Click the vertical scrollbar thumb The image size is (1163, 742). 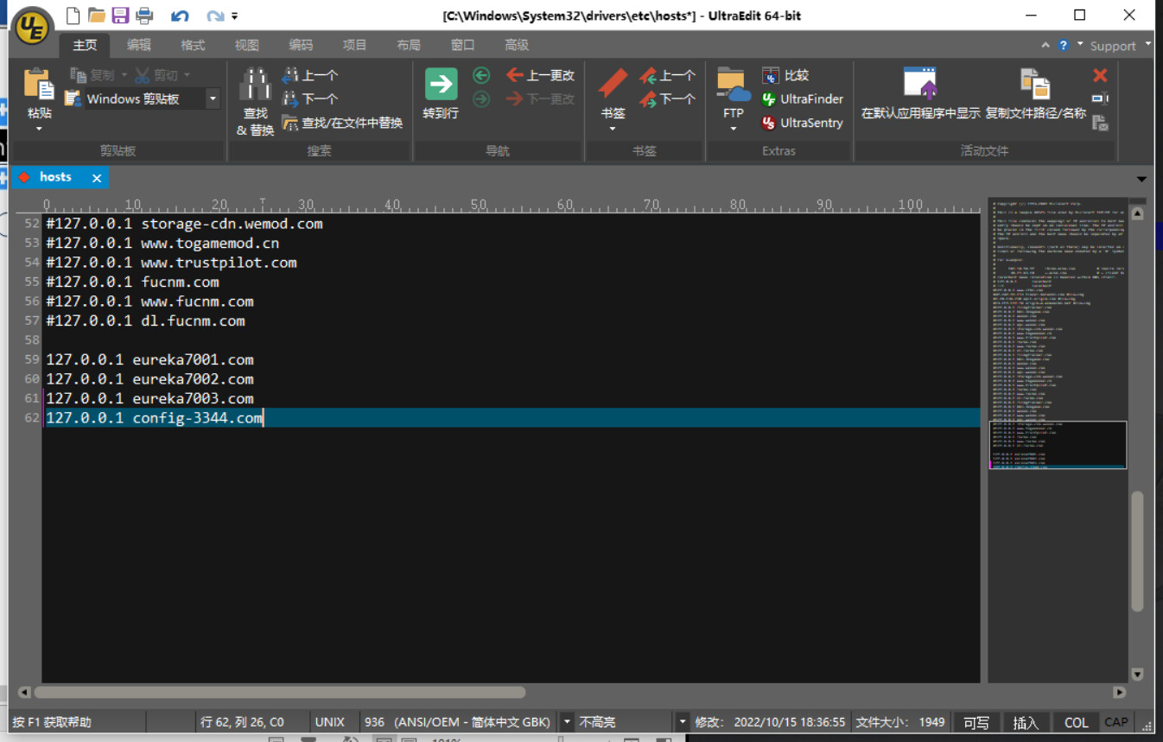(x=1137, y=551)
